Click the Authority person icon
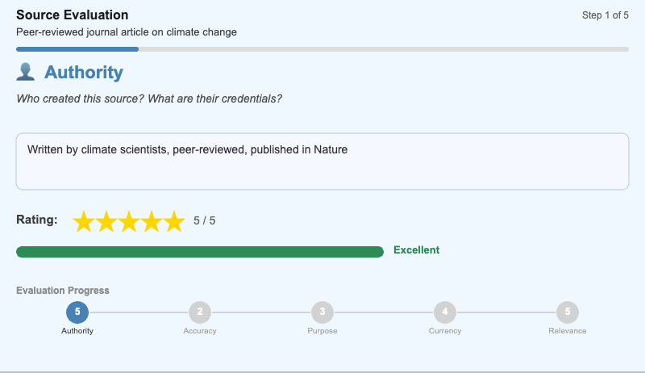Viewport: 645px width, 373px height. click(26, 73)
